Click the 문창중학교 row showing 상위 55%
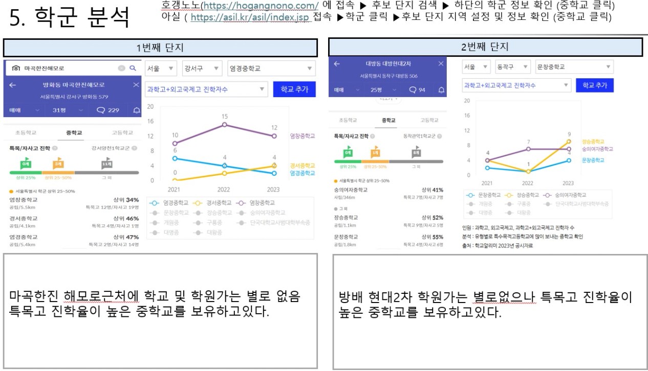 388,240
